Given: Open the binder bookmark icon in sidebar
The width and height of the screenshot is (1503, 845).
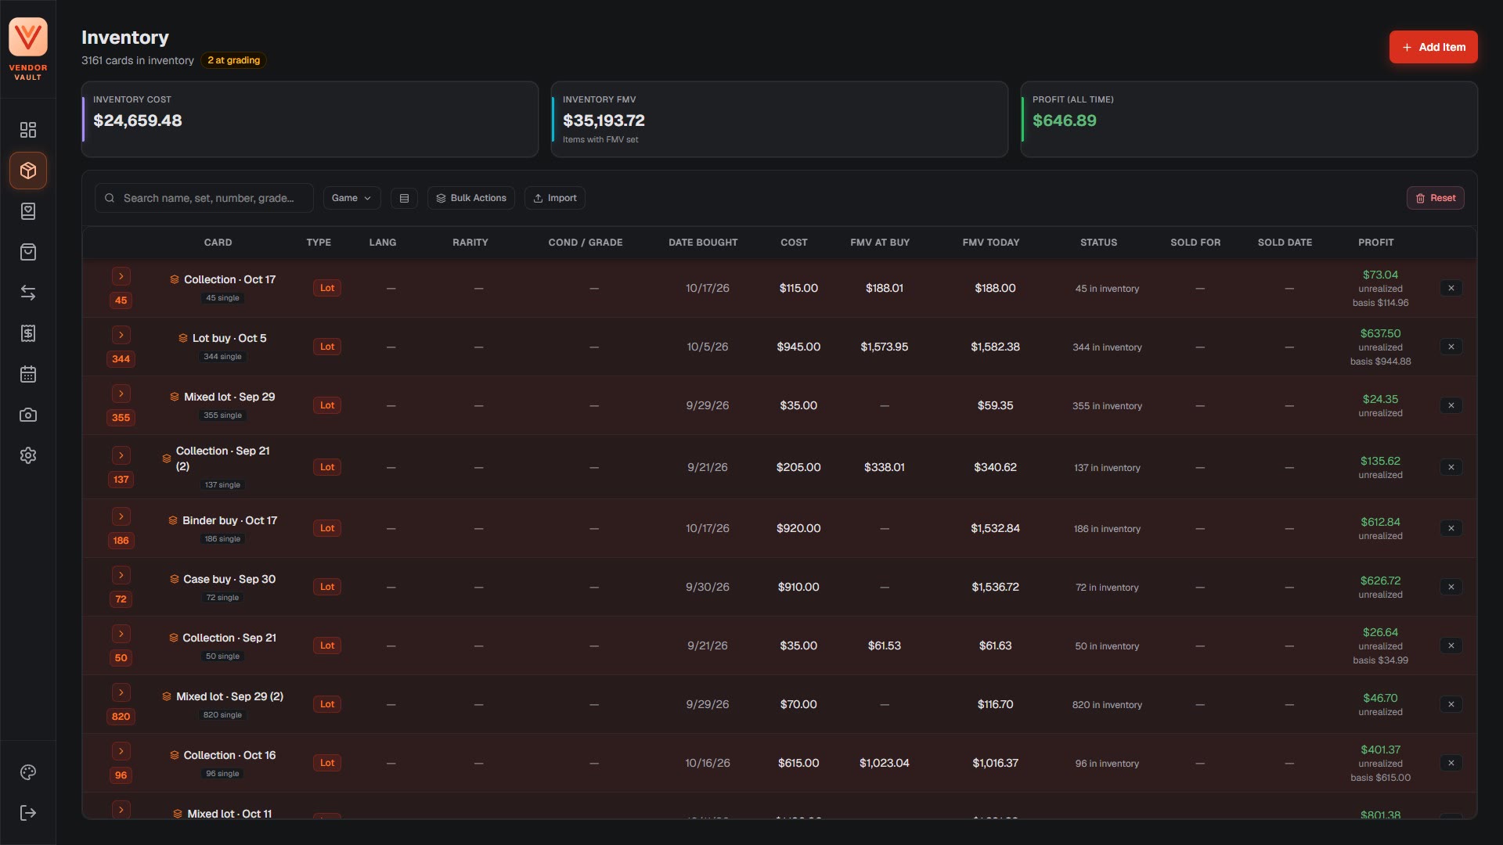Looking at the screenshot, I should coord(28,211).
